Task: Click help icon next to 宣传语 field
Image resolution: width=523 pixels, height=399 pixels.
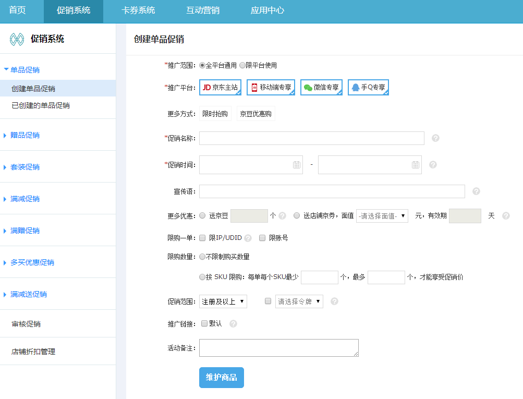Action: [x=476, y=191]
